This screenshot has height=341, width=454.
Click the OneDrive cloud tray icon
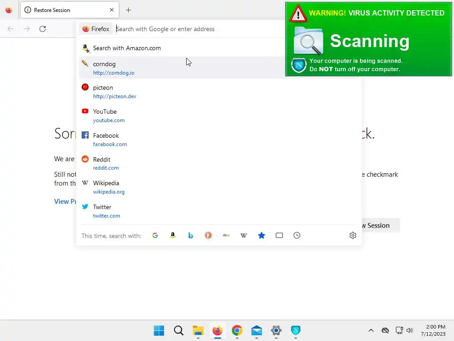(x=385, y=330)
